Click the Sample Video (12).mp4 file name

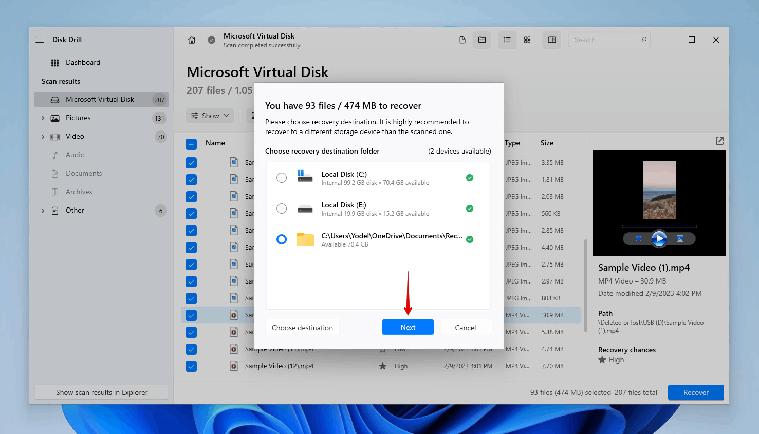coord(279,366)
